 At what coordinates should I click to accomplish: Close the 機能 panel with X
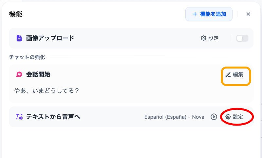click(248, 14)
